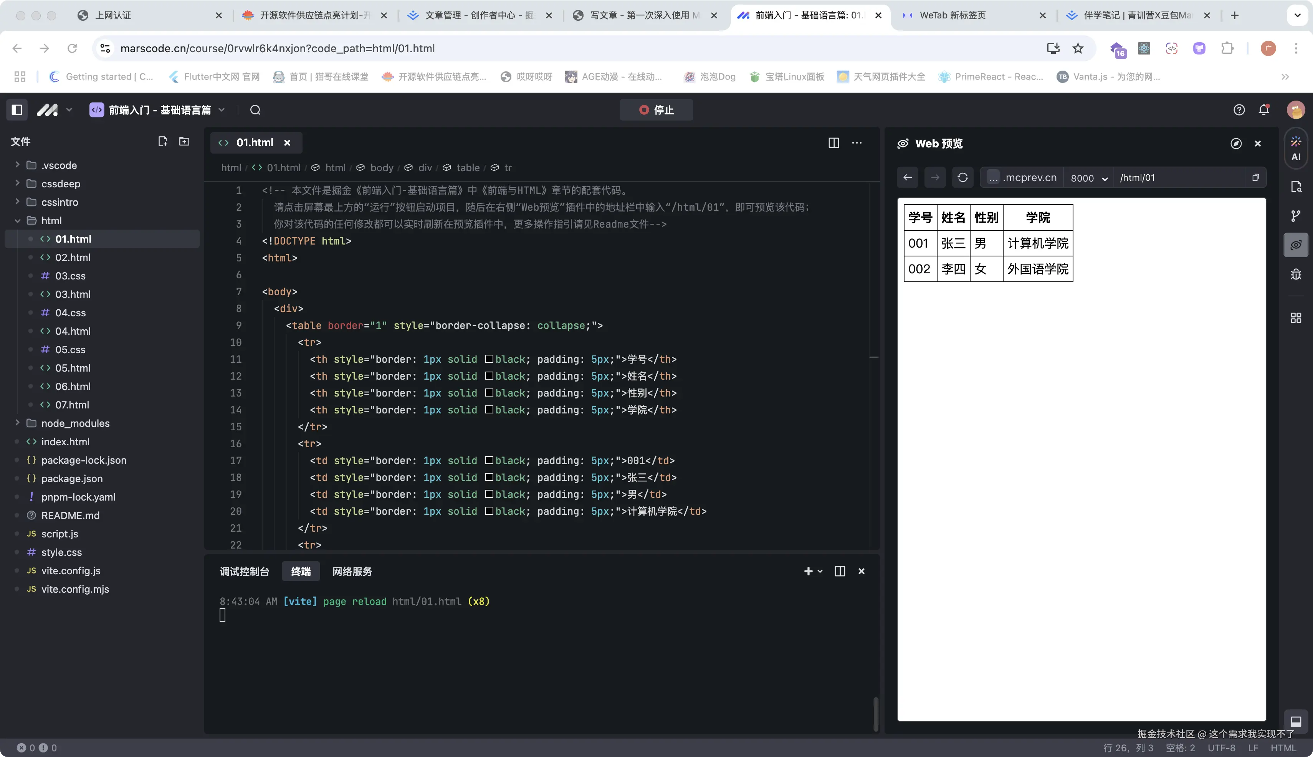Image resolution: width=1313 pixels, height=757 pixels.
Task: Click the new folder icon in file panel
Action: pyautogui.click(x=184, y=141)
